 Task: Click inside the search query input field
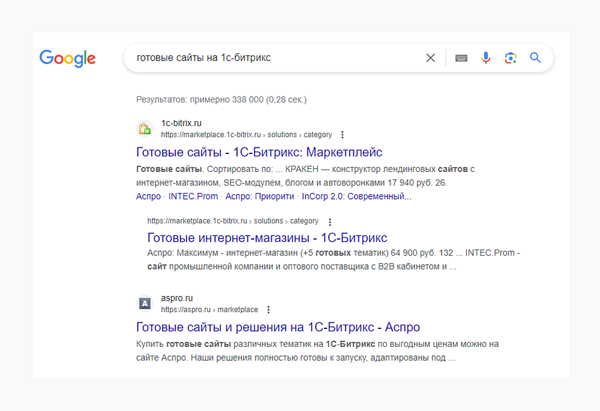[x=270, y=58]
